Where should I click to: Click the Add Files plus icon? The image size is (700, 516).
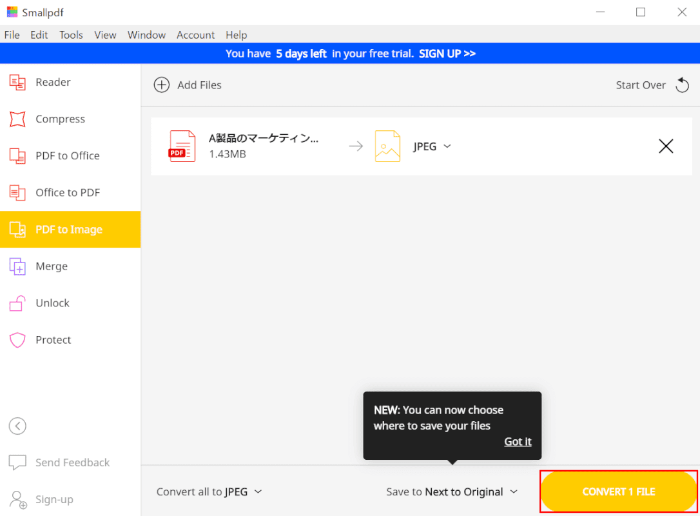[x=162, y=85]
